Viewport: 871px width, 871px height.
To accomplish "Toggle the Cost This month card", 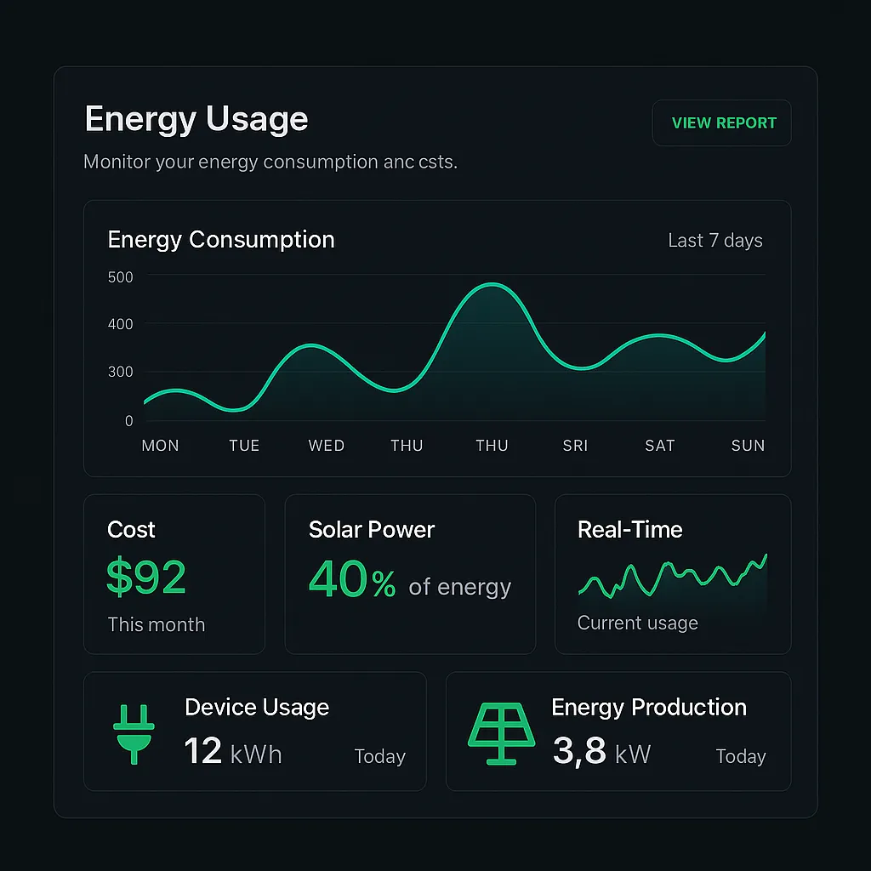I will pos(174,573).
